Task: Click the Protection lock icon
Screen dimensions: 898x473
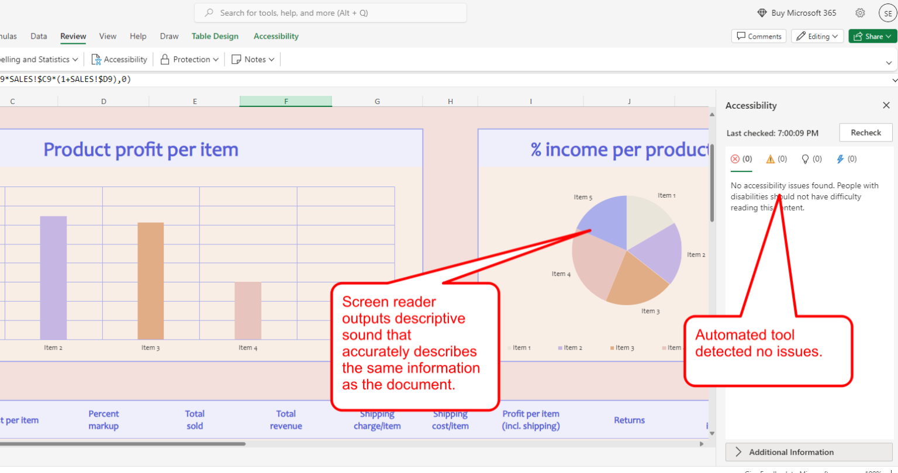Action: (164, 58)
